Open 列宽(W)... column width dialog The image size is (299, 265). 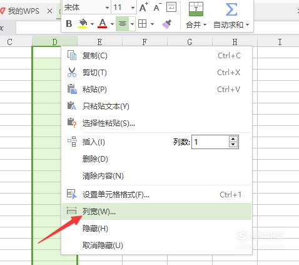(x=156, y=212)
